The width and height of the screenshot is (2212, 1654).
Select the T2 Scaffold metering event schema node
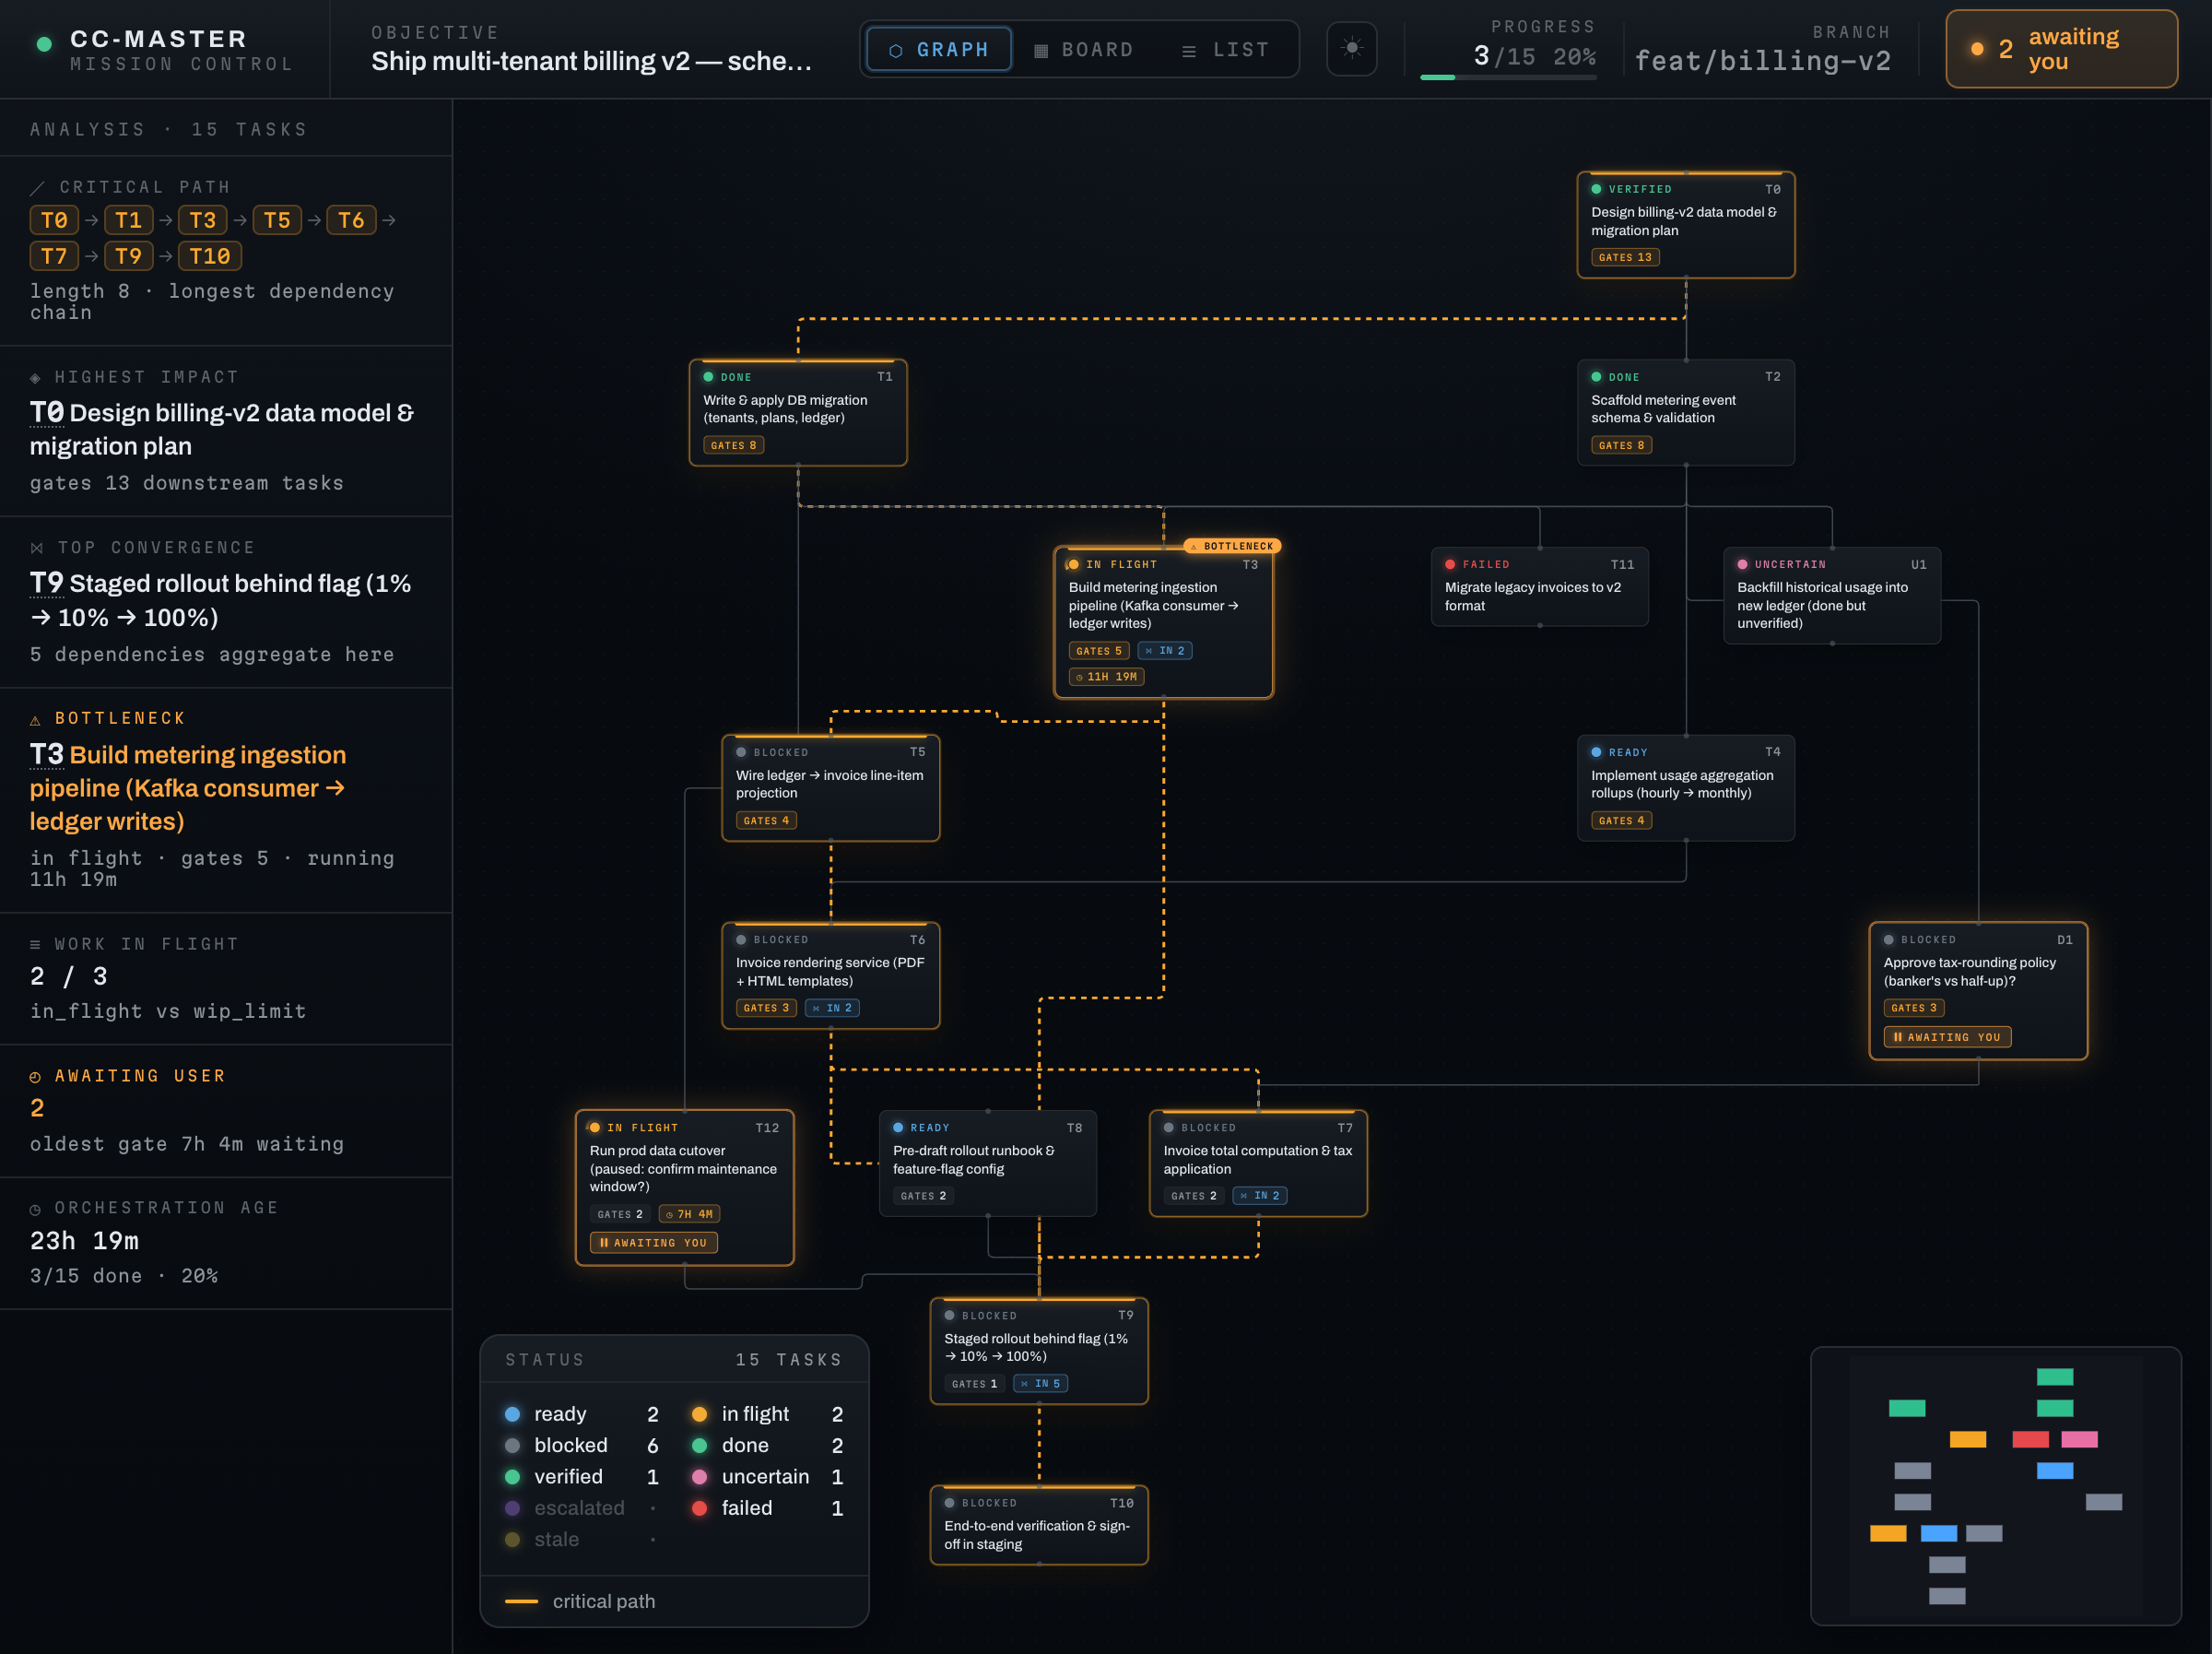click(x=1685, y=412)
